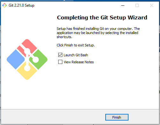
Task: Select the 'Launch Git Bash' label text
Action: [76, 55]
